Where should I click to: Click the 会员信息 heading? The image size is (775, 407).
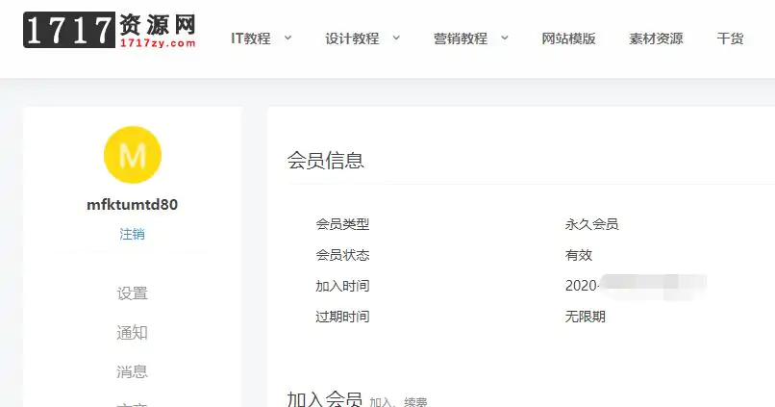[x=325, y=161]
